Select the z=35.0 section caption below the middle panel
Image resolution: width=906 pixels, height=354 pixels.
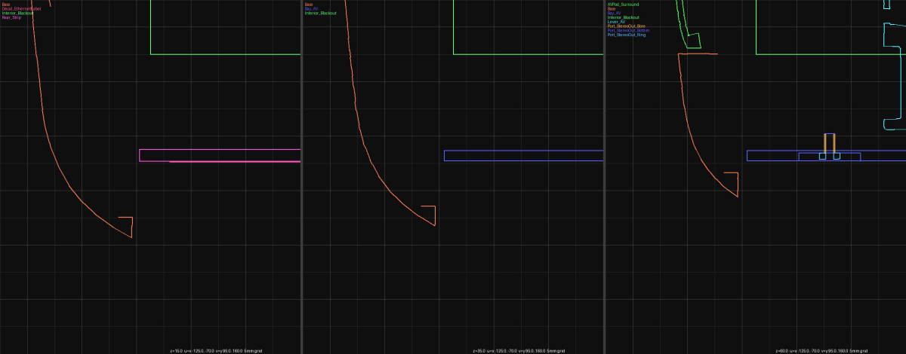point(519,351)
